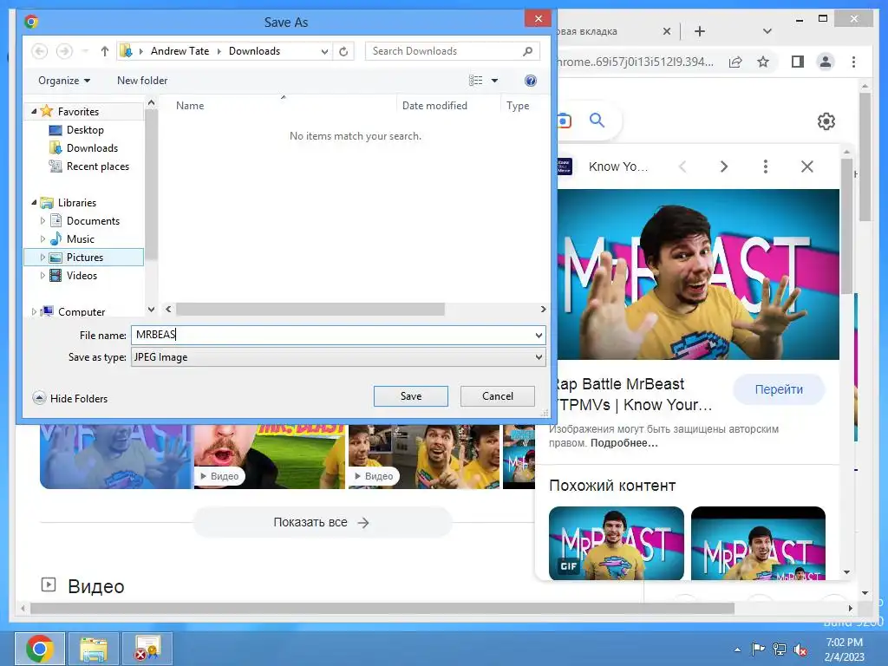Viewport: 888px width, 666px height.
Task: Open the Подробнее… copyright link
Action: coord(624,443)
